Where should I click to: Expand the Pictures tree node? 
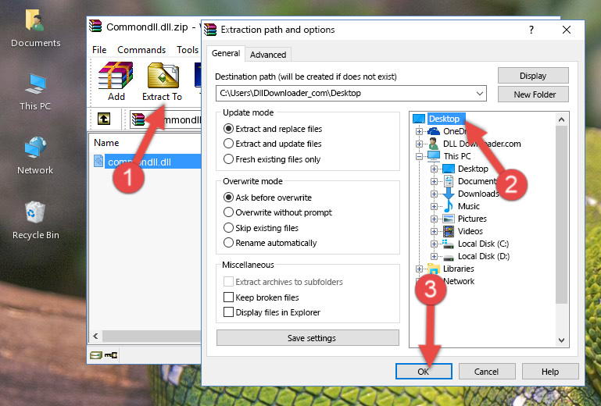[x=434, y=219]
